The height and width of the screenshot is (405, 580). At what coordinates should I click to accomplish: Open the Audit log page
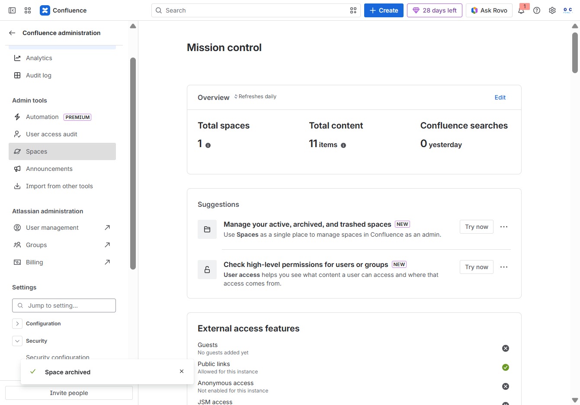(x=62, y=75)
